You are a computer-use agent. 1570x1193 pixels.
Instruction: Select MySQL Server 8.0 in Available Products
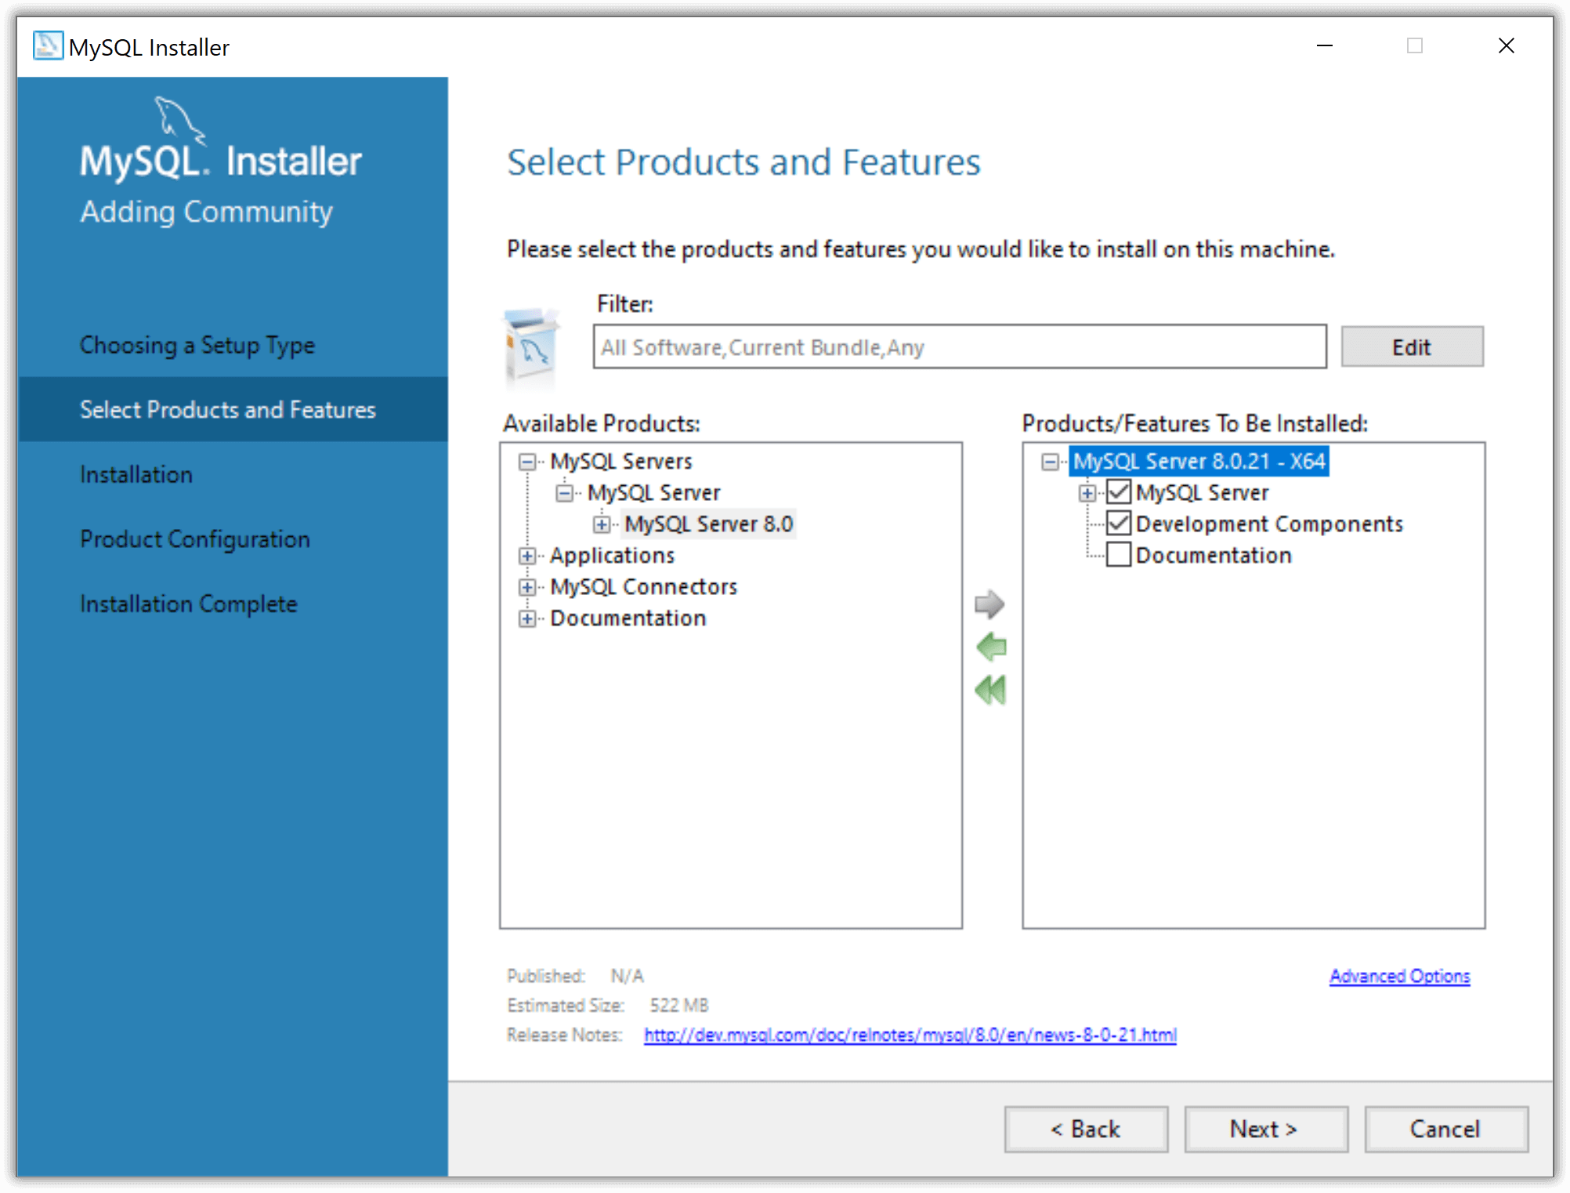tap(709, 524)
